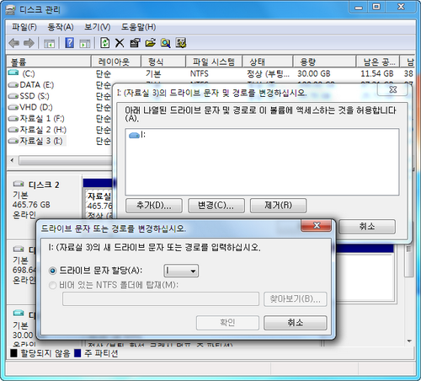Open the drive letter I dropdown
The image size is (421, 381).
pyautogui.click(x=181, y=271)
